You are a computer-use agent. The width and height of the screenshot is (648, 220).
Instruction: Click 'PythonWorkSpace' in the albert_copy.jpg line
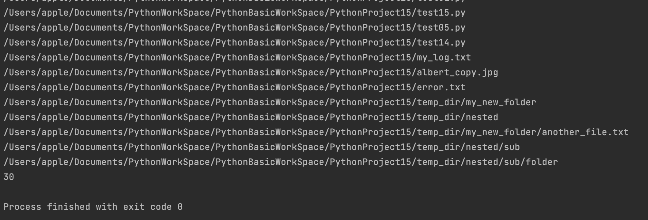[x=169, y=72]
